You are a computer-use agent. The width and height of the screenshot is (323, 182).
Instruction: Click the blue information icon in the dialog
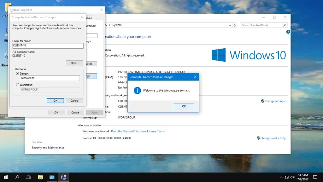137,90
